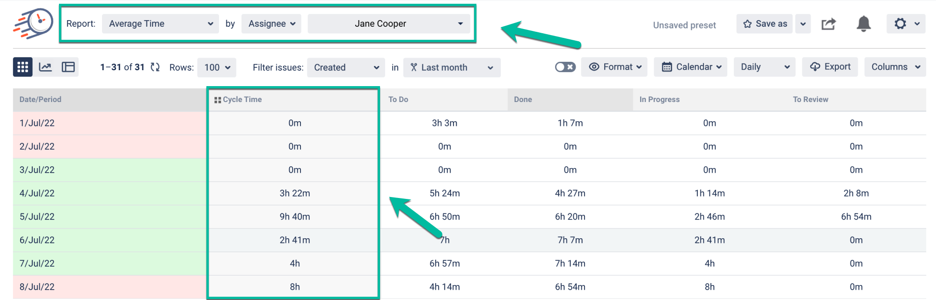Open the Calendar dropdown

coord(691,67)
